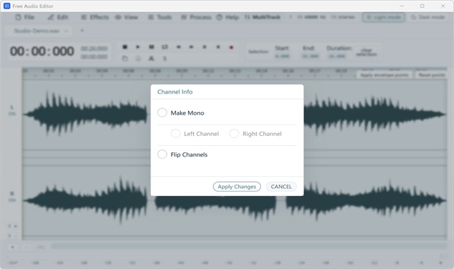454x269 pixels.
Task: Enable Dark mode theme
Action: tap(428, 17)
